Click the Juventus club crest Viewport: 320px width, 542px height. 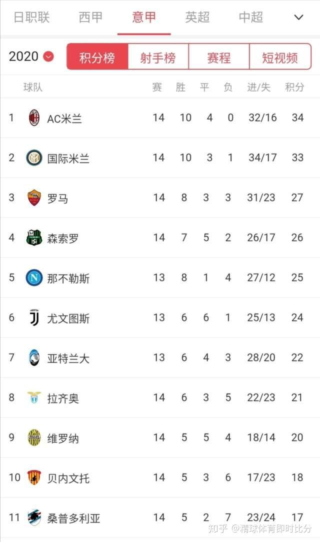34,318
